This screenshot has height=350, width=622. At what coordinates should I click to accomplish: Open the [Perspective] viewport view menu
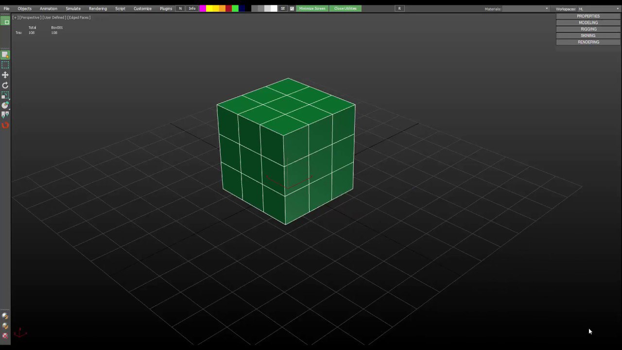pyautogui.click(x=30, y=17)
